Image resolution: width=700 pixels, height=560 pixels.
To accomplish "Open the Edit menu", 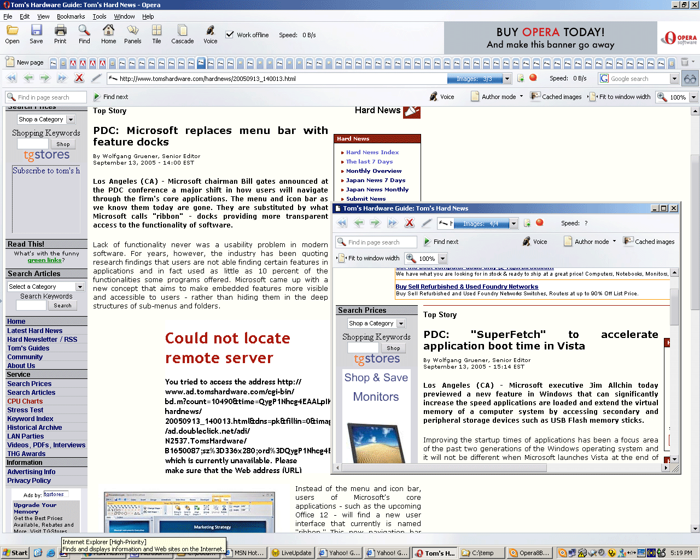I will point(25,16).
